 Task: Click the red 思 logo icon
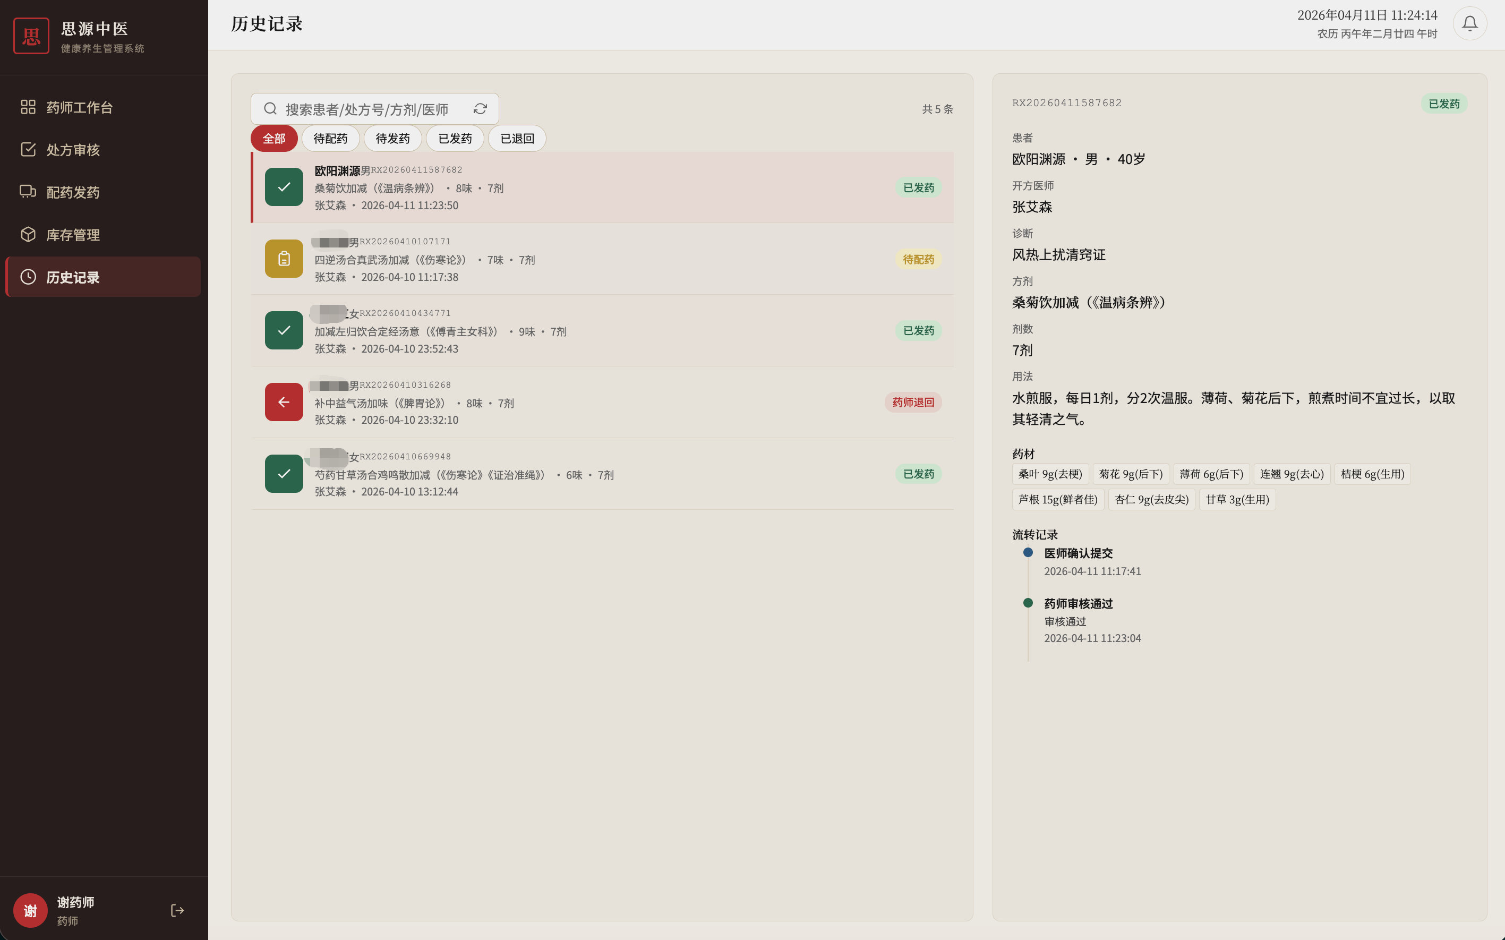(31, 36)
